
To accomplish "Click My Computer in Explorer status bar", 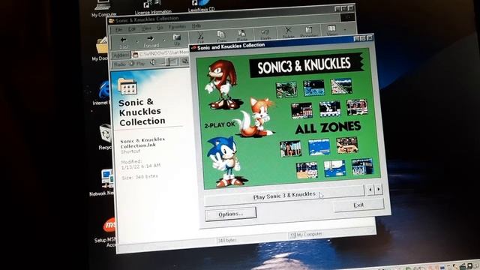I will [306, 235].
